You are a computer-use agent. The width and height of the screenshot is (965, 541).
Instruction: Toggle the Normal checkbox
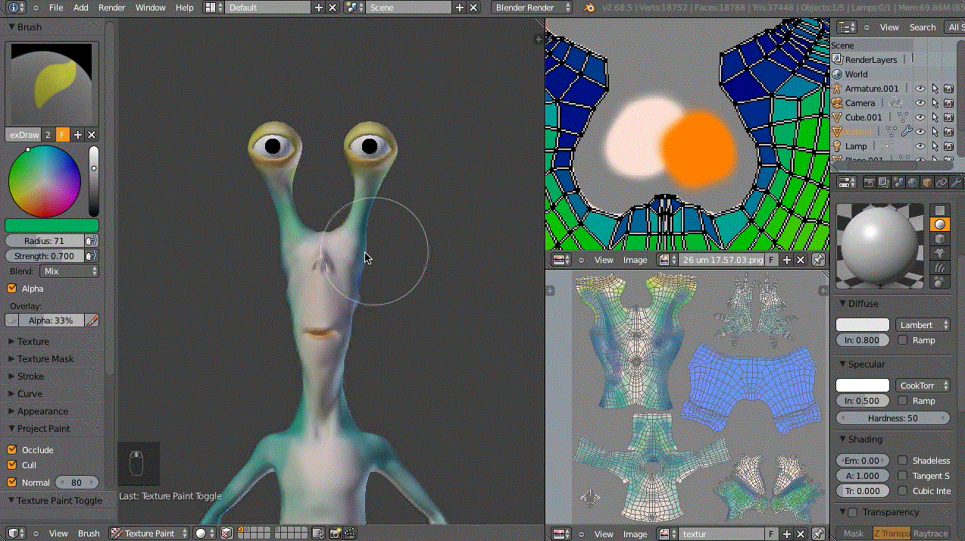[x=11, y=483]
